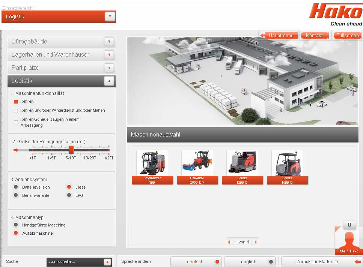
Task: Set area slider to <1T mark
Action: coord(33,150)
